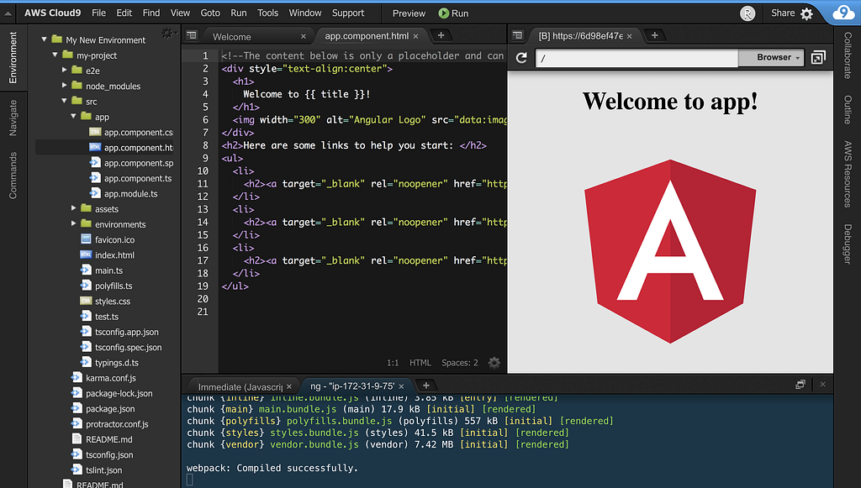The height and width of the screenshot is (488, 861).
Task: Toggle the Debugger side panel
Action: (848, 244)
